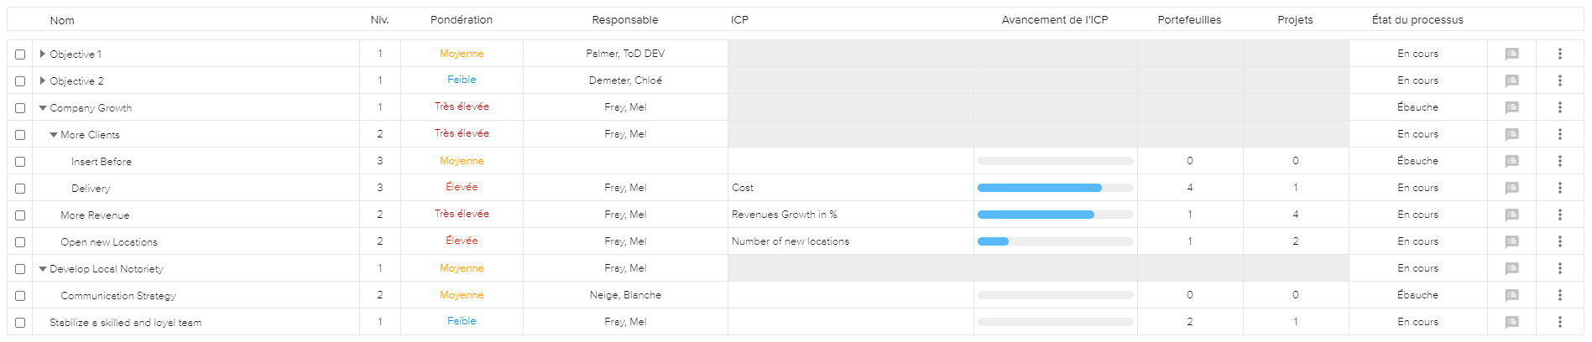Viewport: 1592px width, 342px height.
Task: Open three-dot menu for Stabilize team row
Action: 1559,322
